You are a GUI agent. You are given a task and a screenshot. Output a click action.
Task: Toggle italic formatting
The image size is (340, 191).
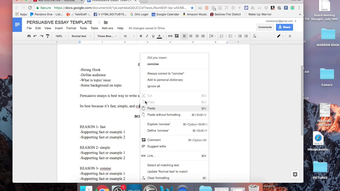pyautogui.click(x=147, y=36)
